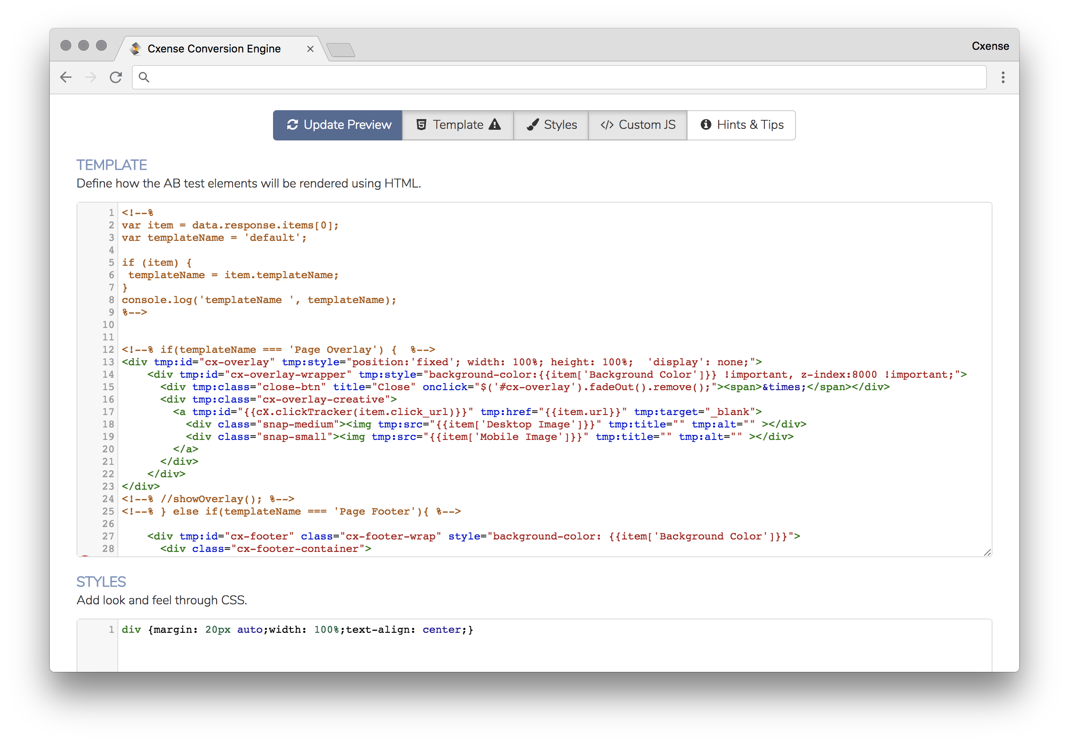
Task: Close the Cxense Conversion Engine tab
Action: tap(310, 49)
